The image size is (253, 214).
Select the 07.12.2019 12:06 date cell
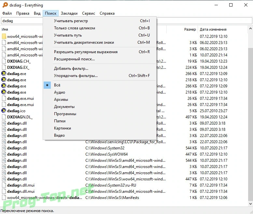(214, 198)
